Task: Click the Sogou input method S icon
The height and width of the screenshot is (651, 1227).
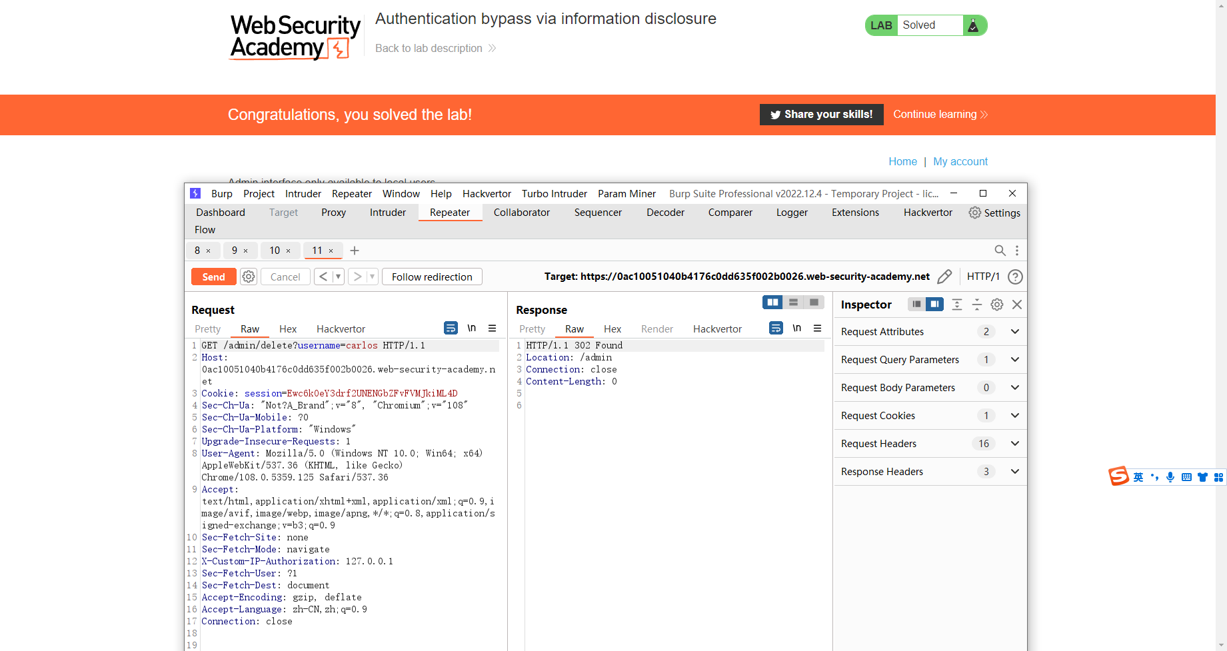Action: (1118, 476)
